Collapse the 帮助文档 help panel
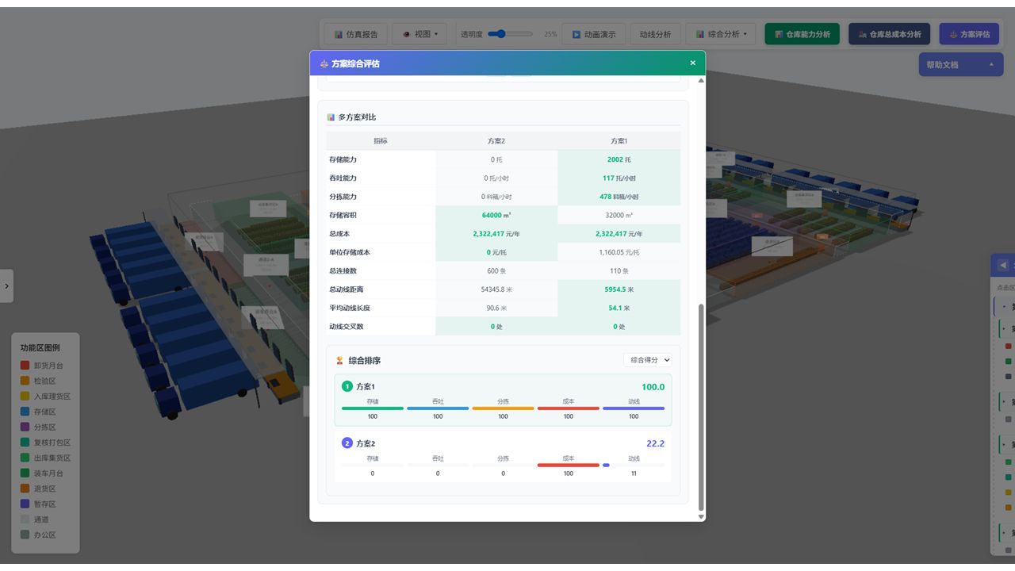This screenshot has height=571, width=1015. pyautogui.click(x=961, y=64)
